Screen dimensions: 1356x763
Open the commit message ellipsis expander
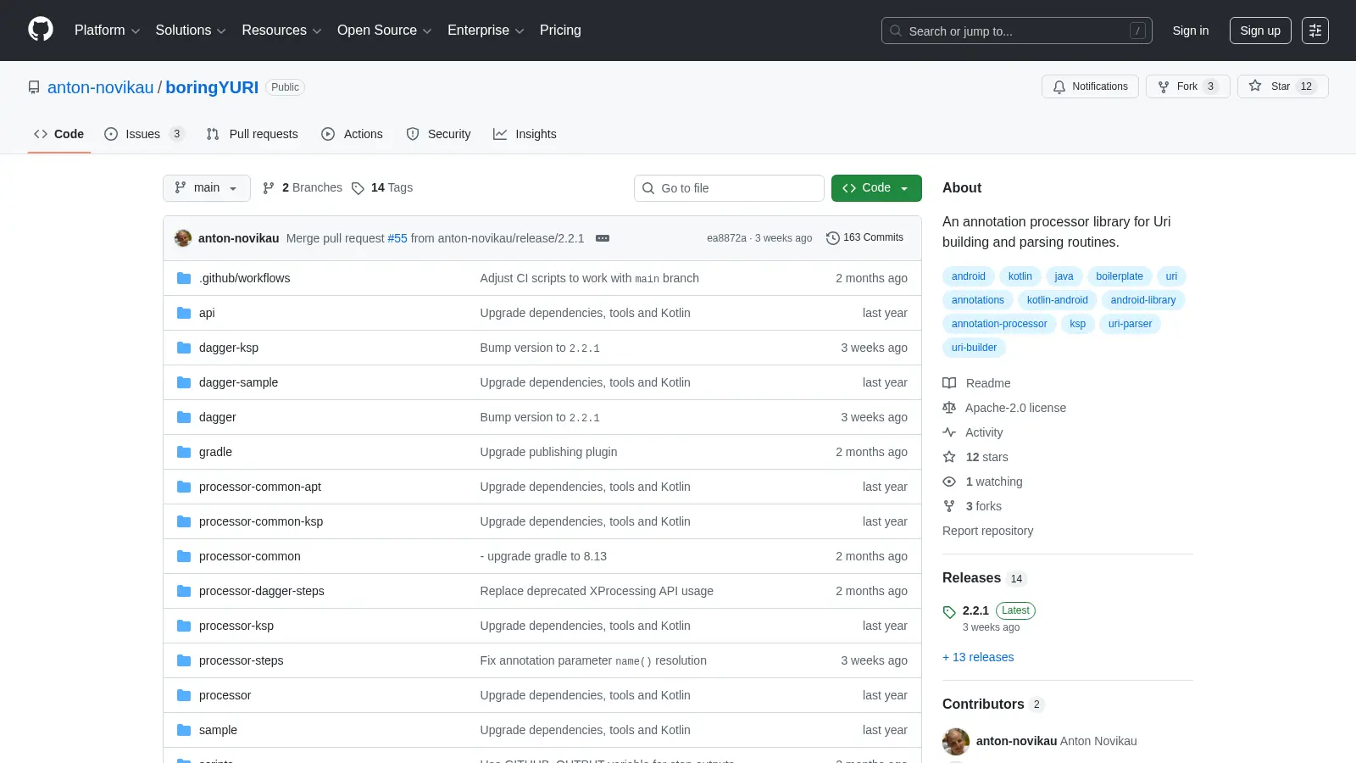point(603,238)
